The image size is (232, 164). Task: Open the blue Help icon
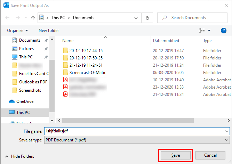(223, 31)
